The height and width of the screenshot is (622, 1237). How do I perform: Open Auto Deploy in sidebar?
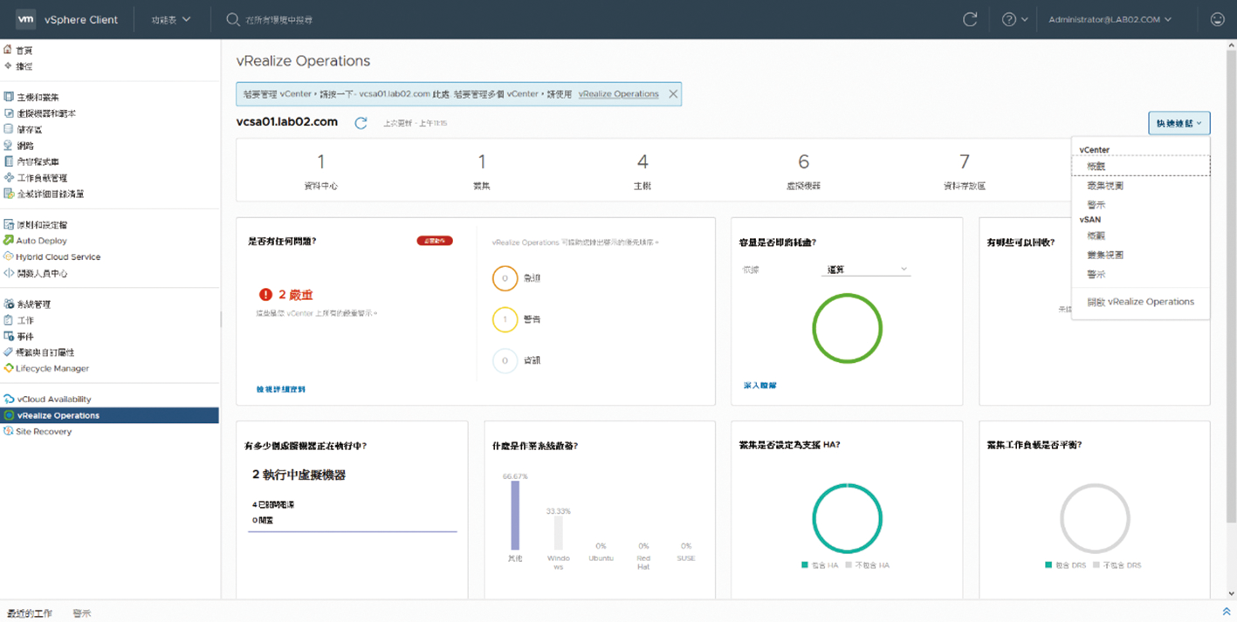click(x=35, y=241)
